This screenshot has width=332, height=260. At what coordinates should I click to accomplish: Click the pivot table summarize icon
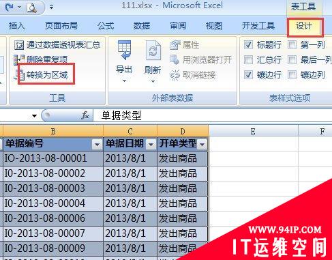point(19,45)
